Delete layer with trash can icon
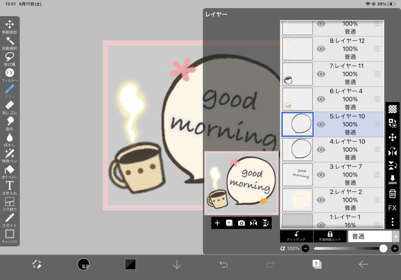The width and height of the screenshot is (401, 280). 392,193
